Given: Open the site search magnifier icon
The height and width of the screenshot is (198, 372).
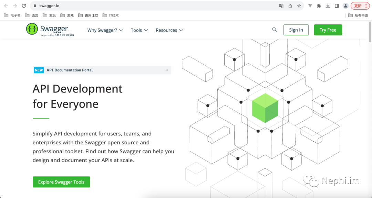Looking at the screenshot, I should point(275,30).
